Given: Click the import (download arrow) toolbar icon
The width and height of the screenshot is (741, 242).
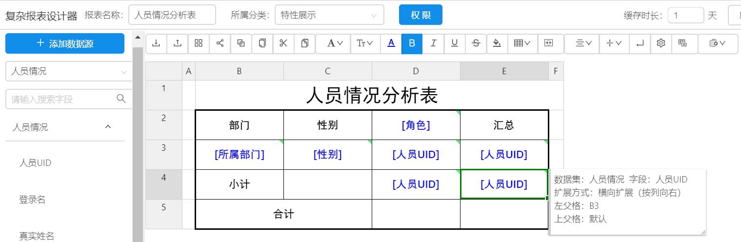Looking at the screenshot, I should point(156,43).
